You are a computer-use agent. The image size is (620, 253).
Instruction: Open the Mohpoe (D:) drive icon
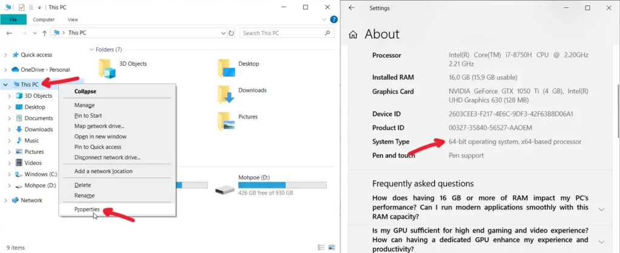click(x=225, y=190)
